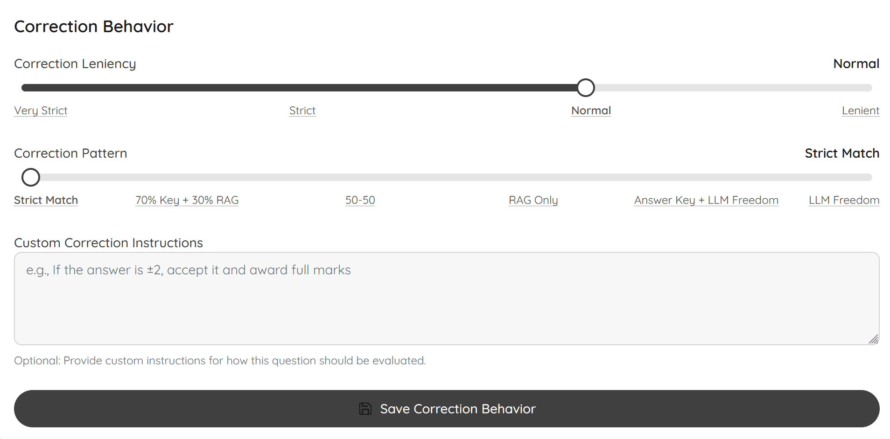890x439 pixels.
Task: Select the Strict Match correction pattern
Action: coord(46,200)
